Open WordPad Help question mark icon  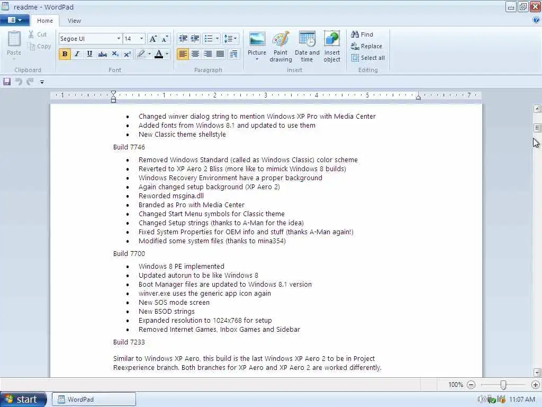tap(536, 20)
